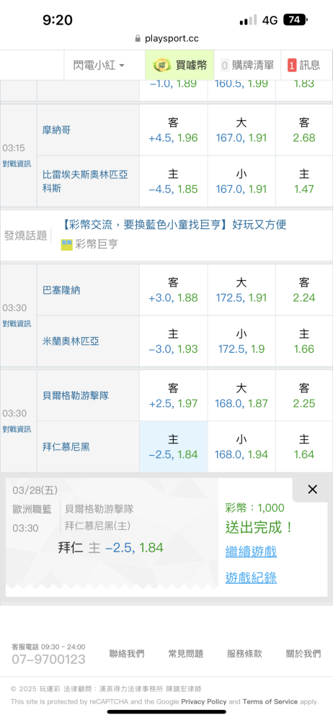Image resolution: width=333 pixels, height=720 pixels.
Task: Open 服務條款 footer link
Action: pyautogui.click(x=244, y=654)
